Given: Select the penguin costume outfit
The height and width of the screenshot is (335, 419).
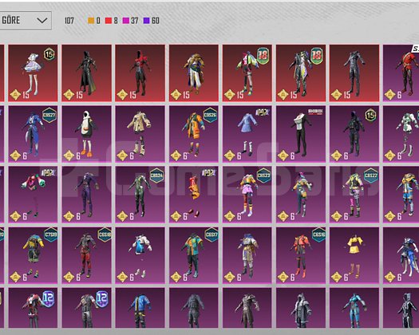Looking at the screenshot, I should click(86, 134).
